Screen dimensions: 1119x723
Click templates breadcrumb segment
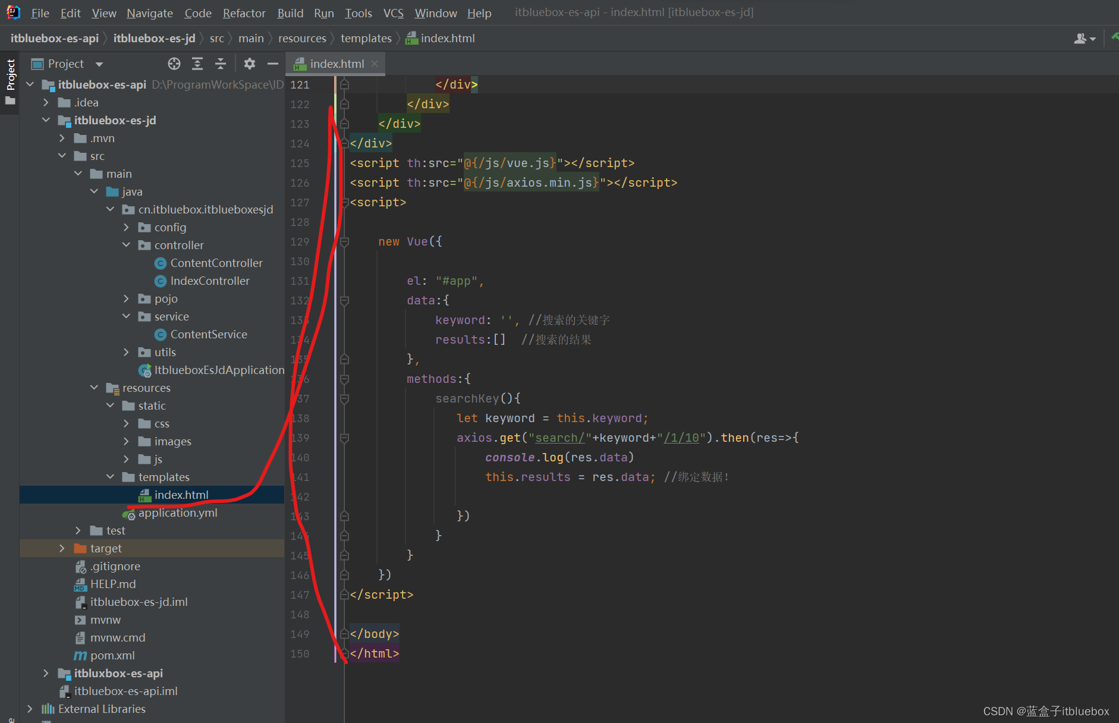pyautogui.click(x=366, y=39)
